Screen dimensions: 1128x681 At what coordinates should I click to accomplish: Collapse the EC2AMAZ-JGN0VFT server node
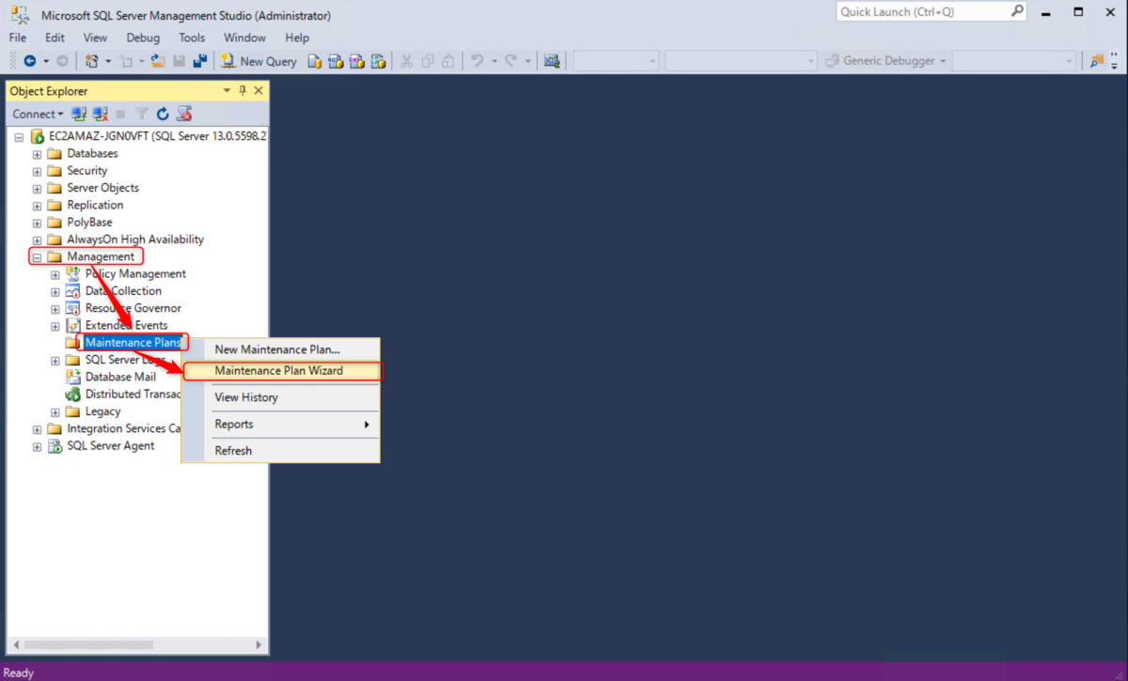[x=20, y=136]
